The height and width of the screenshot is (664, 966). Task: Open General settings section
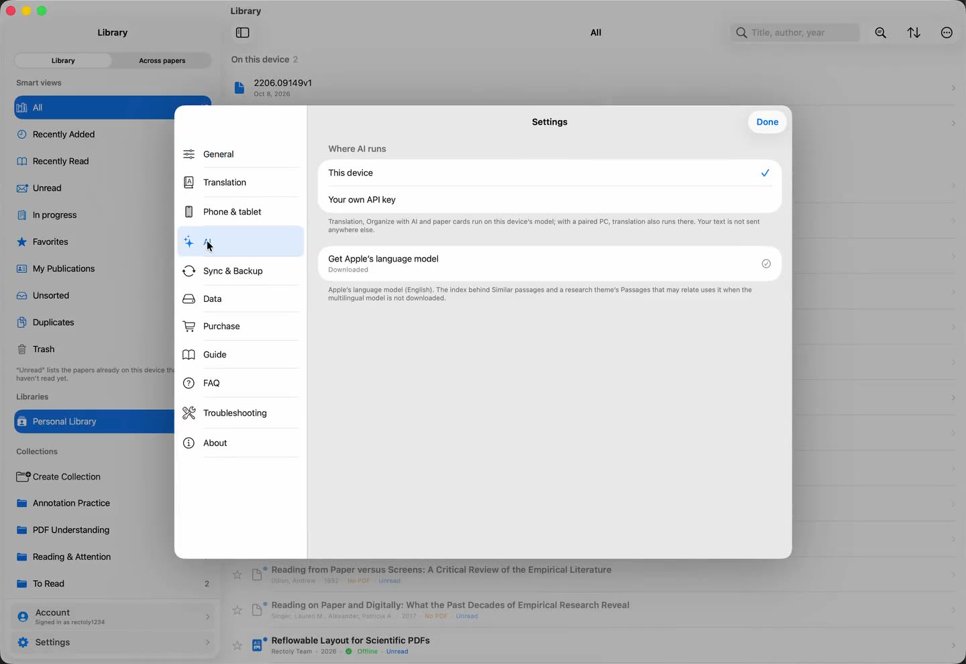(x=241, y=154)
